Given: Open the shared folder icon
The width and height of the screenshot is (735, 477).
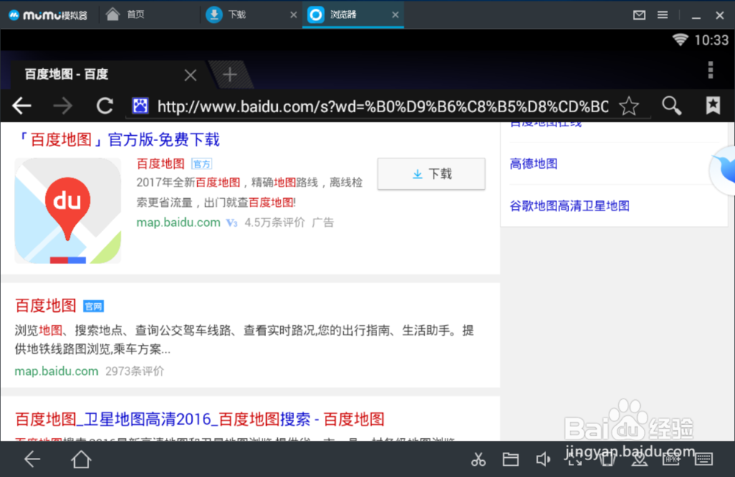Looking at the screenshot, I should 511,459.
